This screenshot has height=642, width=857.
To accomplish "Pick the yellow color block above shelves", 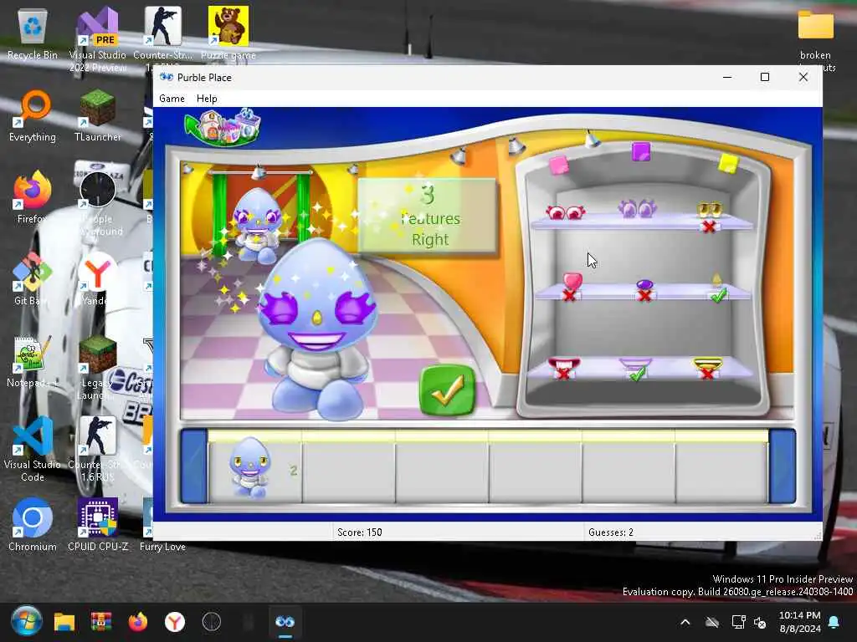I will coord(728,163).
